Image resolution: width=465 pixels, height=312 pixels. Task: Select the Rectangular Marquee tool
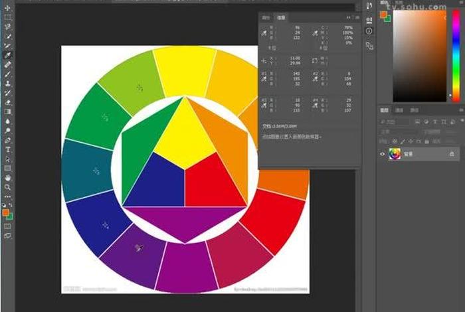coord(7,17)
